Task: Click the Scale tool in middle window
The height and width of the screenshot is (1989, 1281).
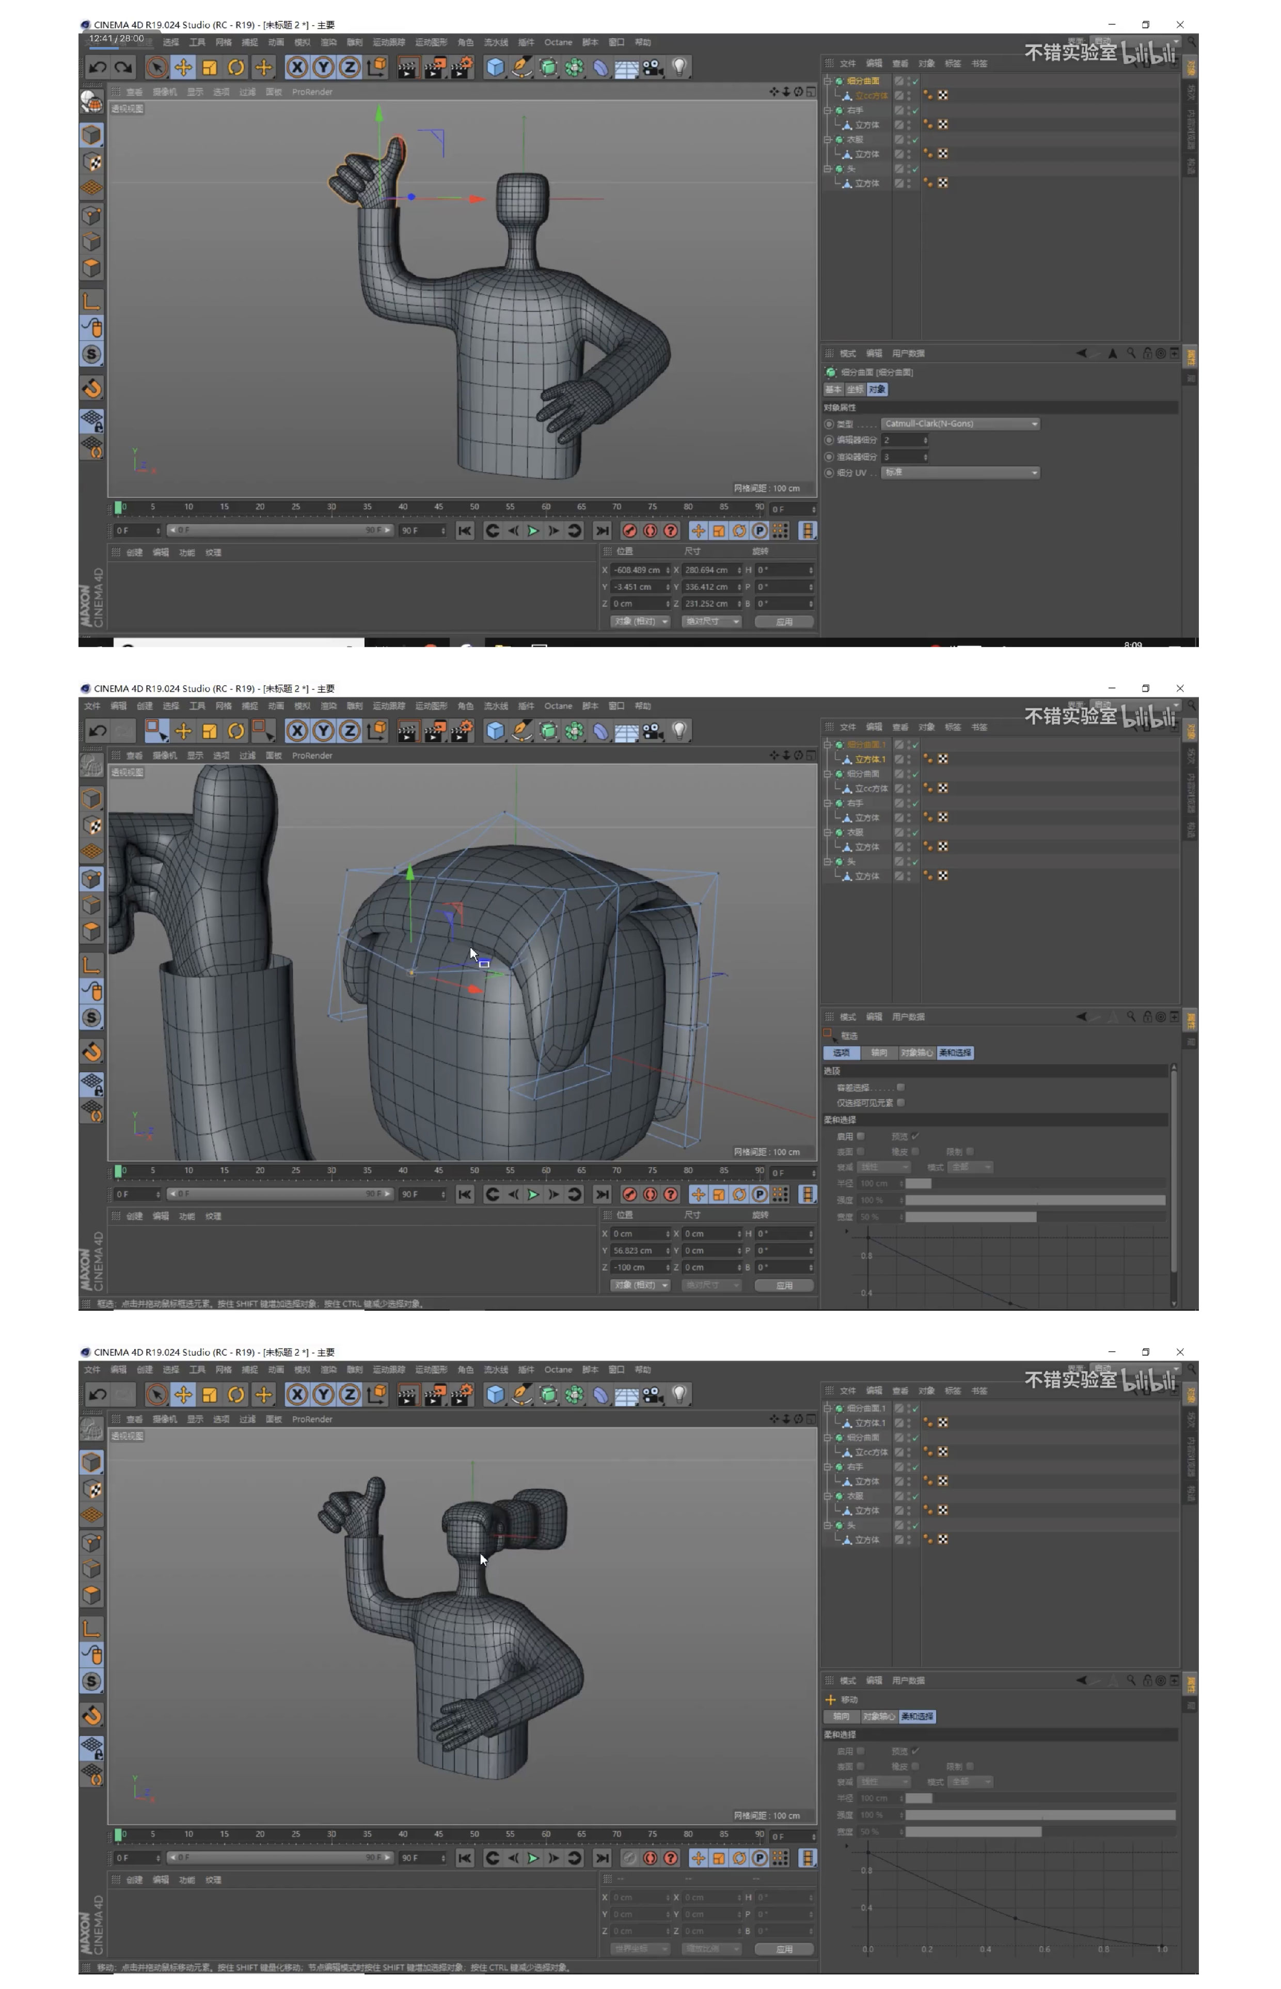Action: [x=210, y=731]
